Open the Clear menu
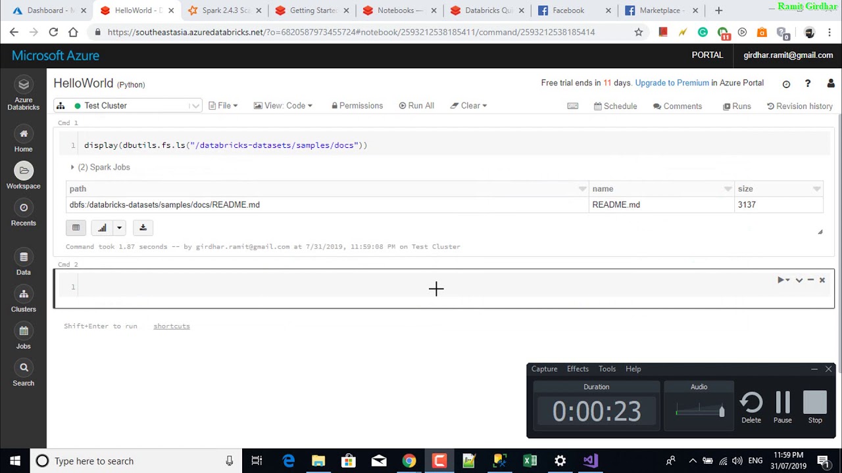Image resolution: width=842 pixels, height=473 pixels. (468, 106)
